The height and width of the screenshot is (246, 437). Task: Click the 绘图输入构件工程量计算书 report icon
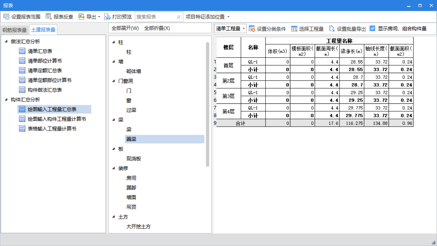(22, 119)
